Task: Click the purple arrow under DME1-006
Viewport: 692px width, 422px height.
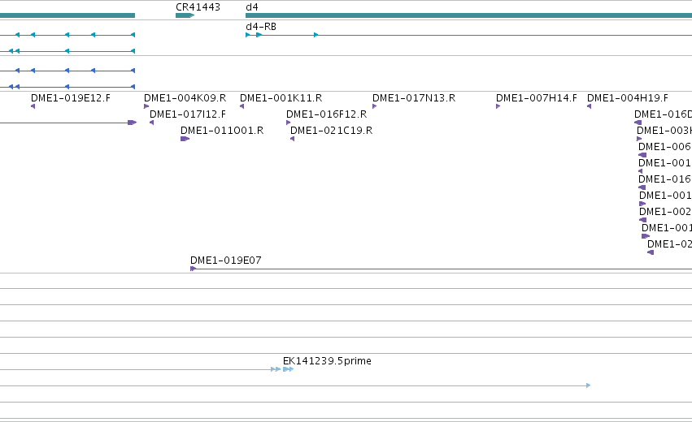Action: [642, 155]
